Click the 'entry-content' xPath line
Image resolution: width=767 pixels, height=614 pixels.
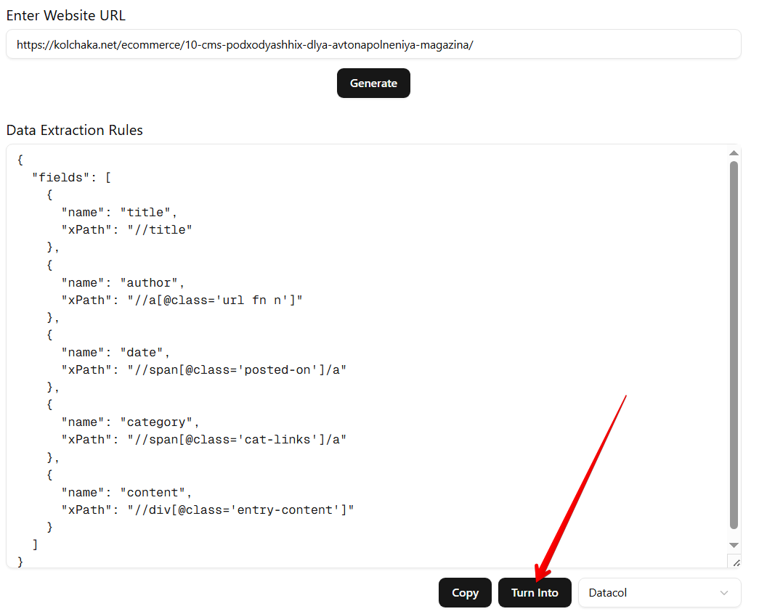pyautogui.click(x=207, y=509)
